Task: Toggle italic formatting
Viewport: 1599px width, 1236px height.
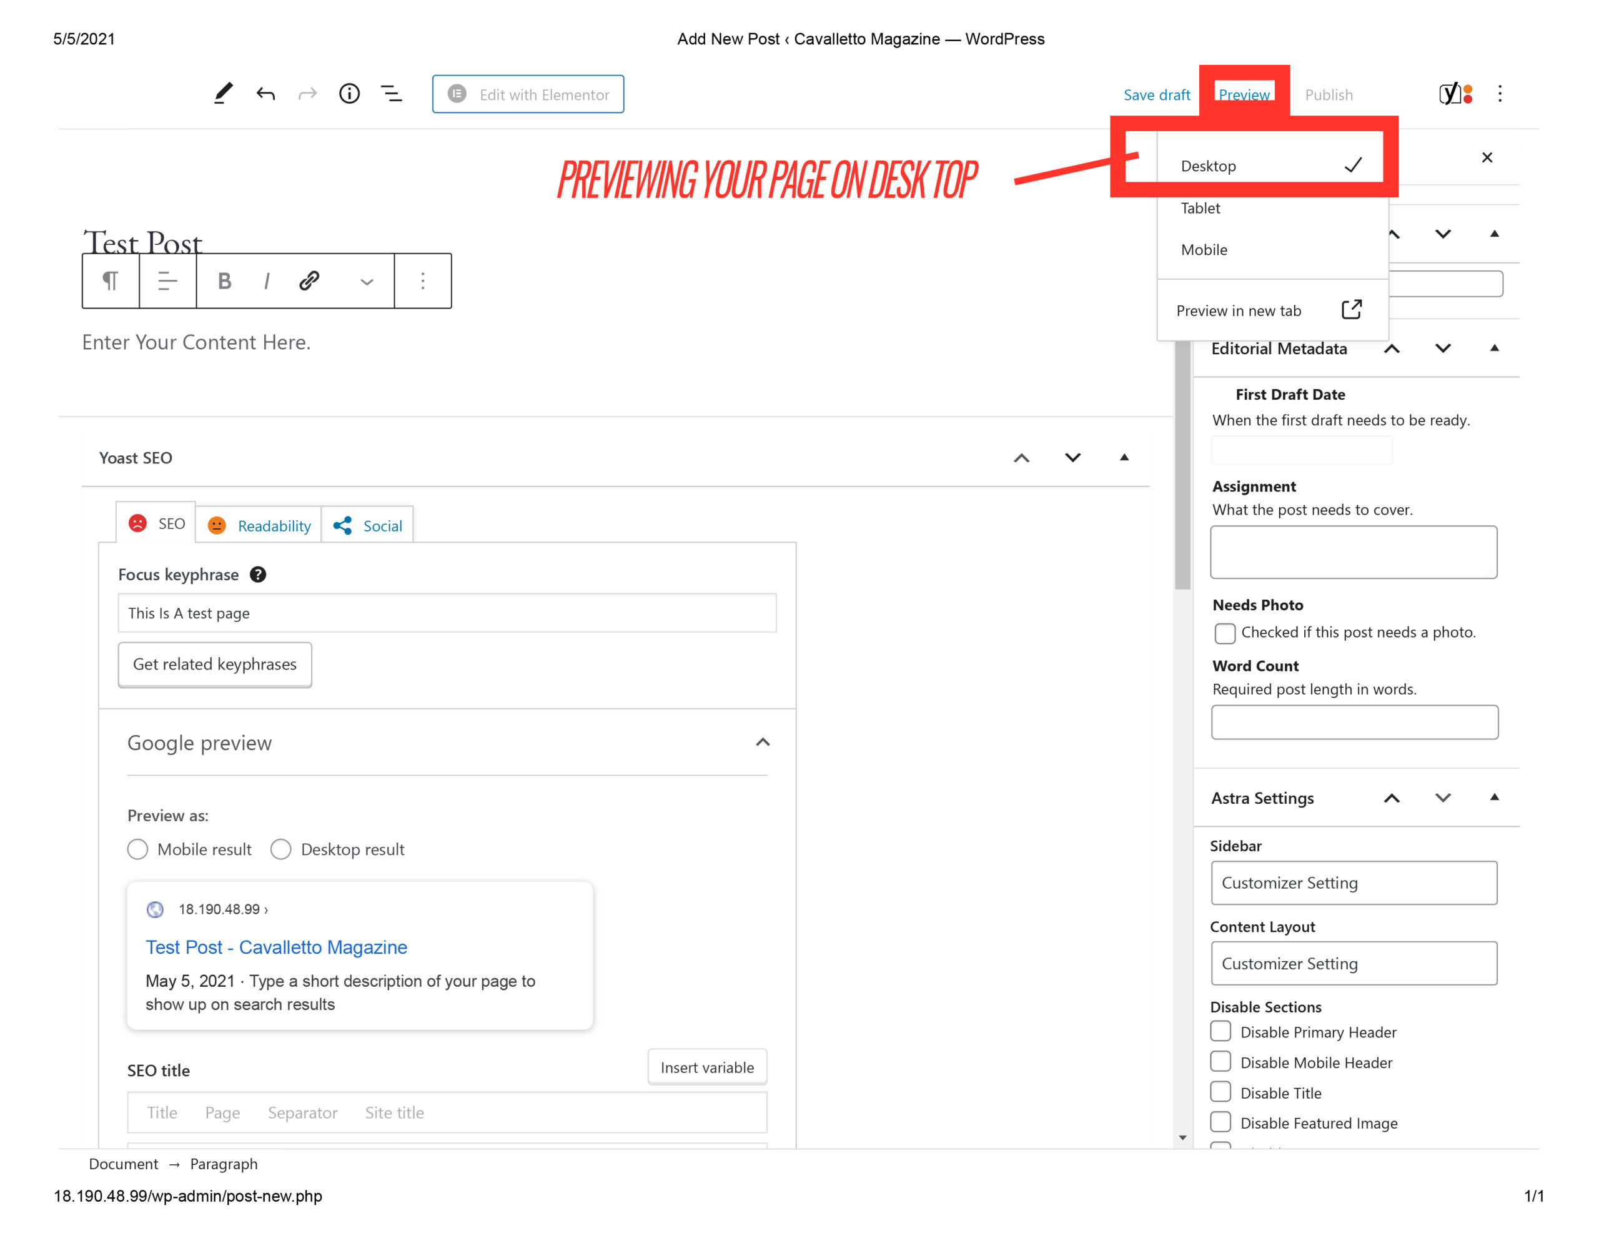Action: point(267,280)
